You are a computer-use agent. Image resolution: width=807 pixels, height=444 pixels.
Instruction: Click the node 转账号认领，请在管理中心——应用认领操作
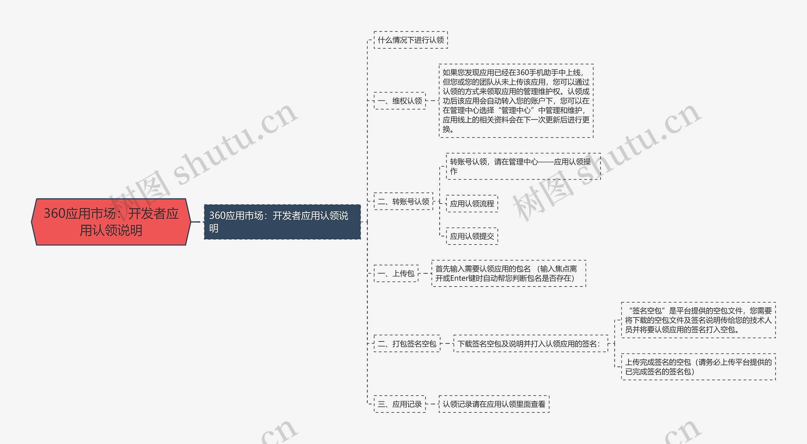click(x=523, y=166)
